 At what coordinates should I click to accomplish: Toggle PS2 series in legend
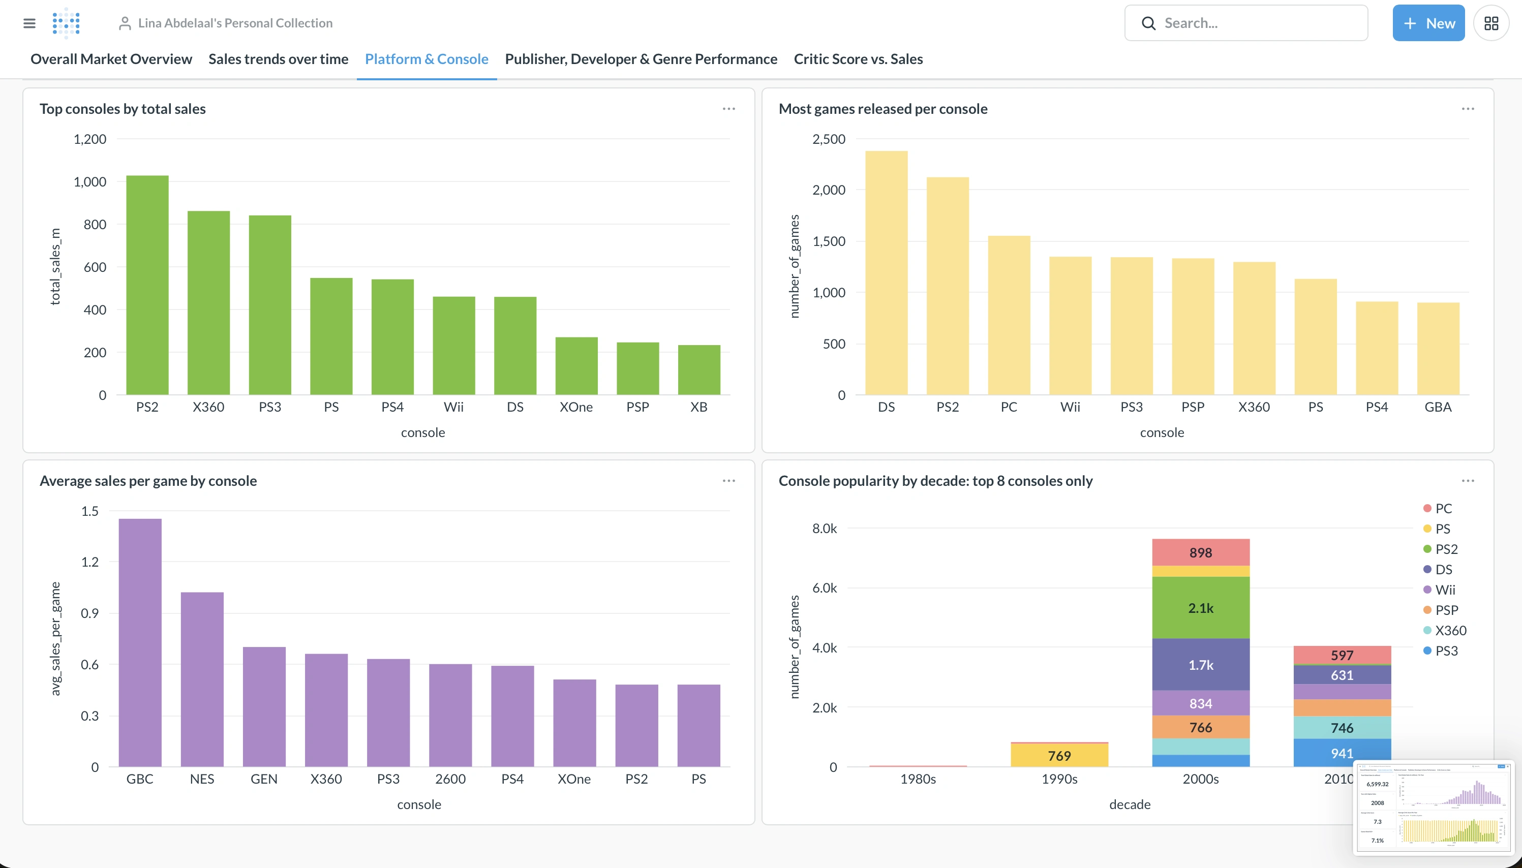point(1446,549)
